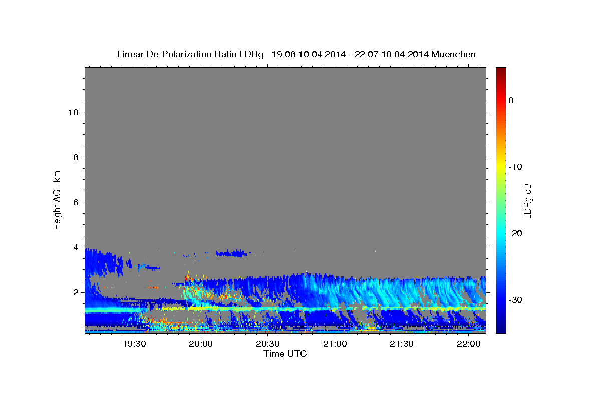Click the 'LDRg dB' colorbar label
This screenshot has width=601, height=400.
527,200
